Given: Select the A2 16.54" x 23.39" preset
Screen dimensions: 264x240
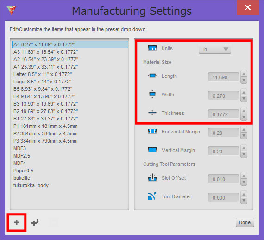Looking at the screenshot, I should 70,59.
